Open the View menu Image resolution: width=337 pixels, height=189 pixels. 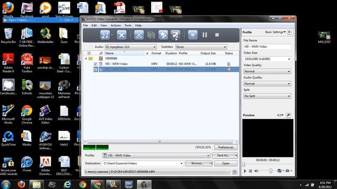click(104, 25)
